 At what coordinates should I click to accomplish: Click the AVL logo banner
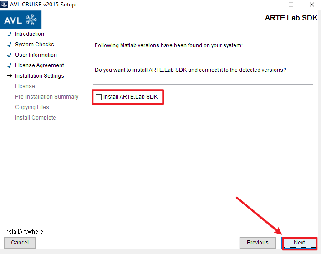[20, 20]
